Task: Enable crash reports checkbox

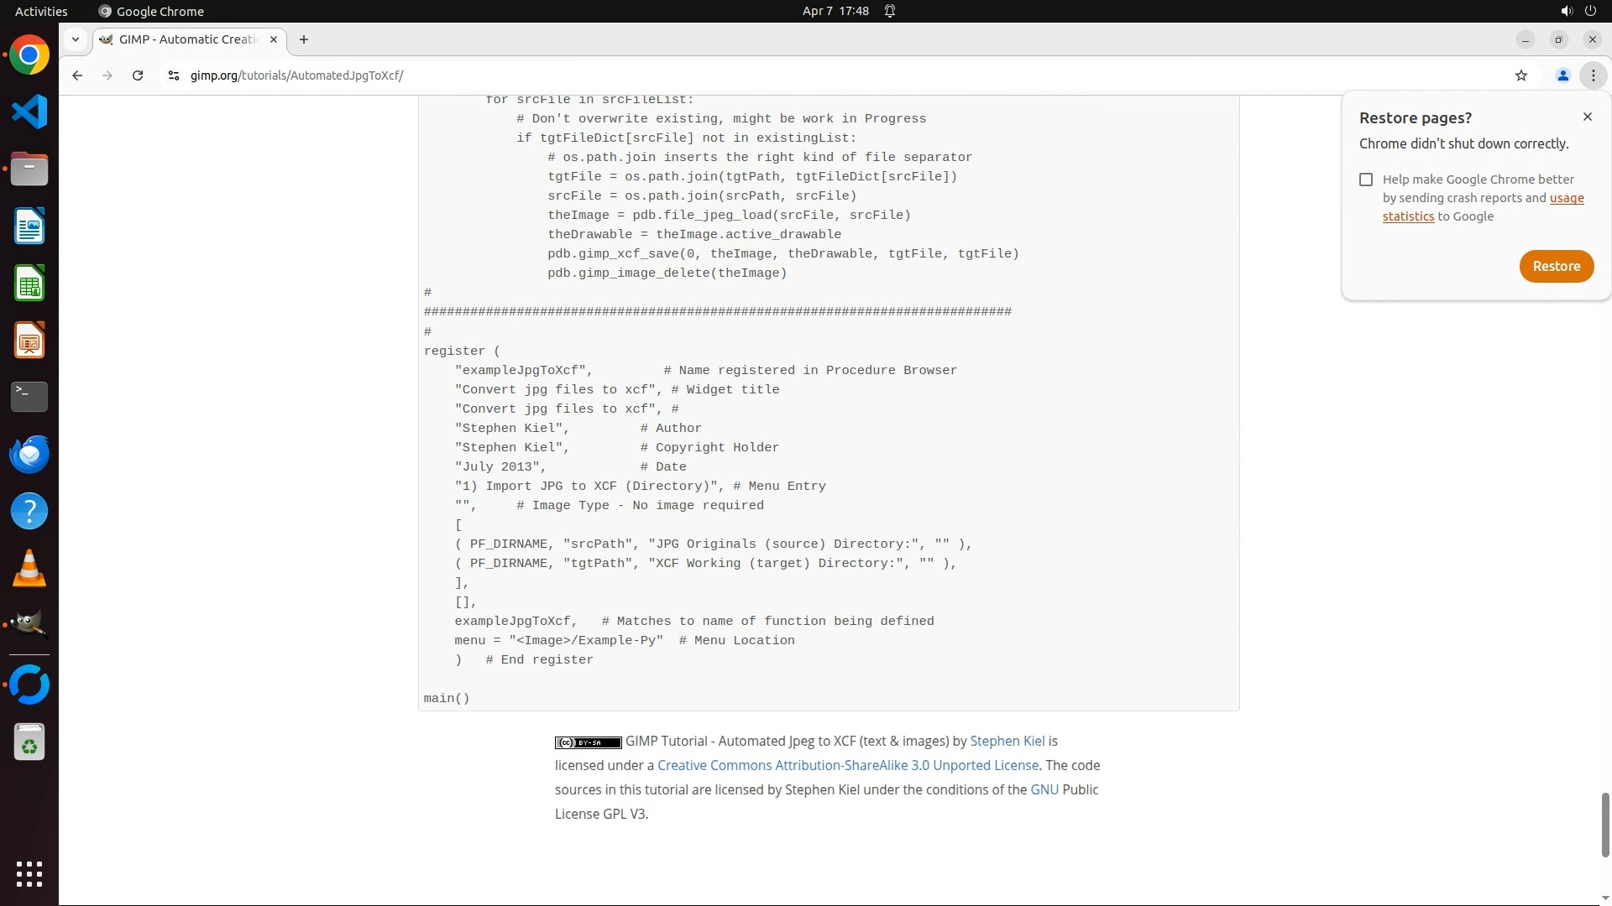Action: (x=1366, y=180)
